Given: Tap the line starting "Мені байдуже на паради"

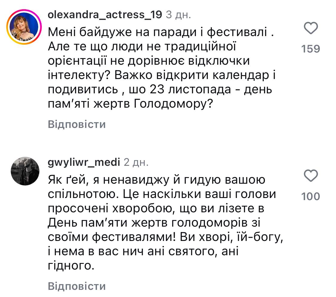Looking at the screenshot, I should [161, 32].
